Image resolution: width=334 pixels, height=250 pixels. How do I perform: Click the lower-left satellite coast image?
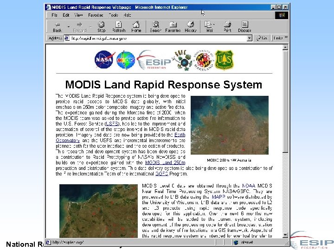point(98,211)
